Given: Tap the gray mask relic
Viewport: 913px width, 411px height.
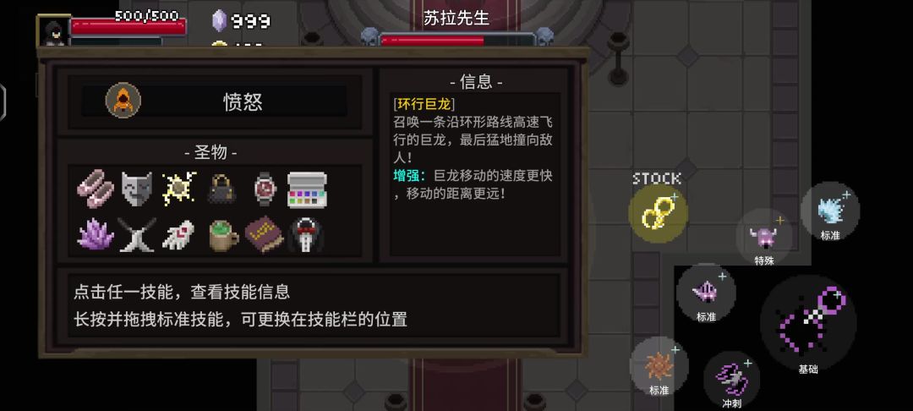Looking at the screenshot, I should click(x=137, y=189).
